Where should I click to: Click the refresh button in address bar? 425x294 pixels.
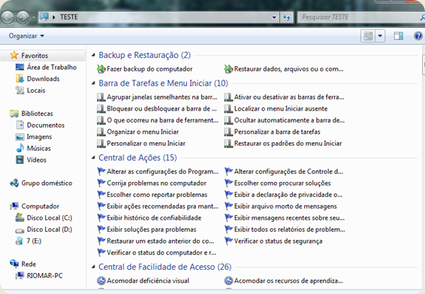pos(287,17)
